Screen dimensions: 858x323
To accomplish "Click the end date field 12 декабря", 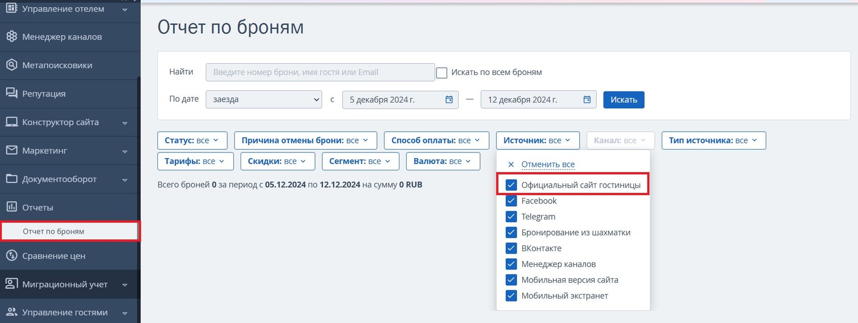I will click(538, 100).
